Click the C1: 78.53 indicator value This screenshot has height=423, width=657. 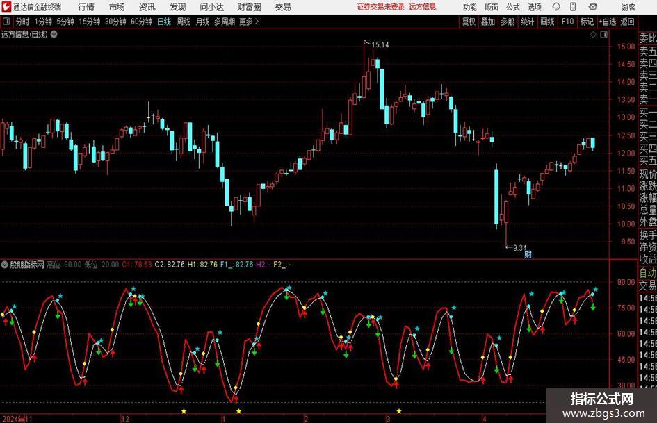point(137,265)
